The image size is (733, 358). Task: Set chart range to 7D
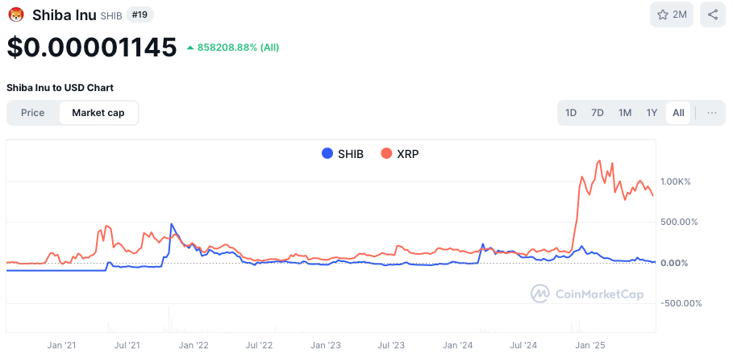coord(598,113)
